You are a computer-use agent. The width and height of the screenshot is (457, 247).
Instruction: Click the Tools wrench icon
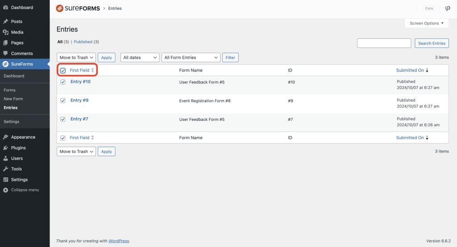coord(5,169)
